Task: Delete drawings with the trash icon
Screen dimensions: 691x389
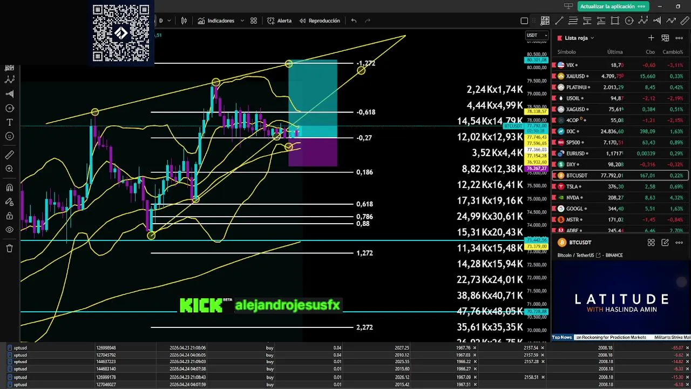Action: click(9, 248)
